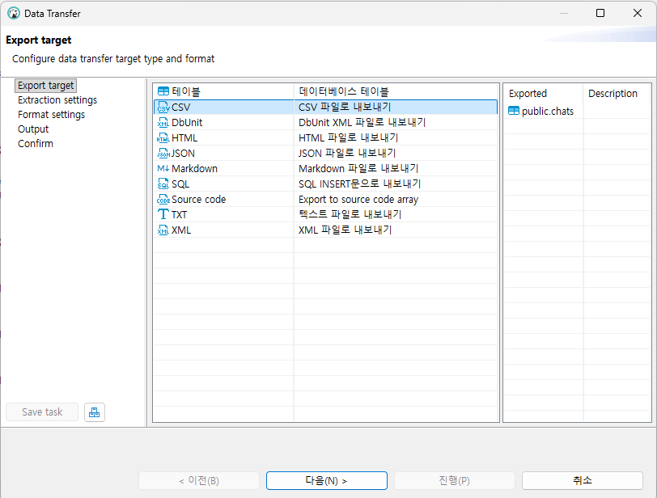Click the XML file format icon

(x=163, y=230)
